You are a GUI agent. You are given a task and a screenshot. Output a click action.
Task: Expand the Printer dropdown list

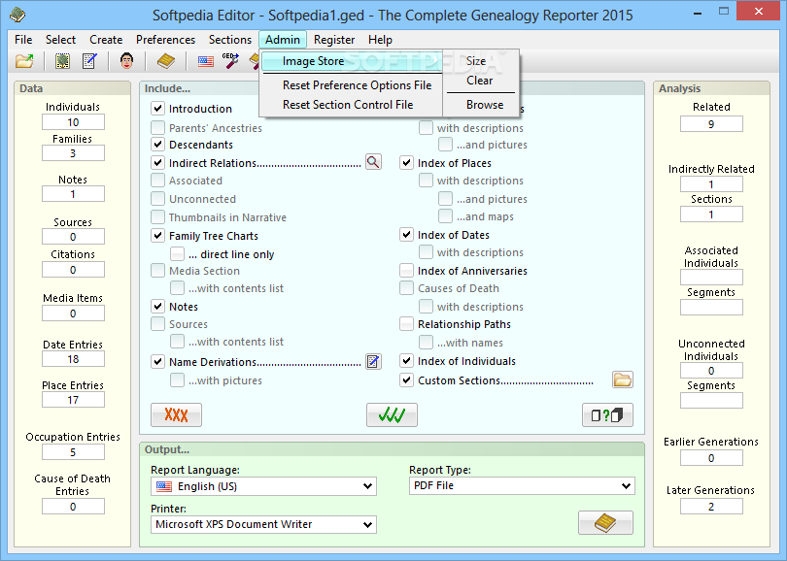[263, 524]
